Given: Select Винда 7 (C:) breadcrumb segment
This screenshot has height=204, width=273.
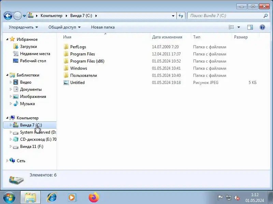Looking at the screenshot, I should [x=81, y=16].
